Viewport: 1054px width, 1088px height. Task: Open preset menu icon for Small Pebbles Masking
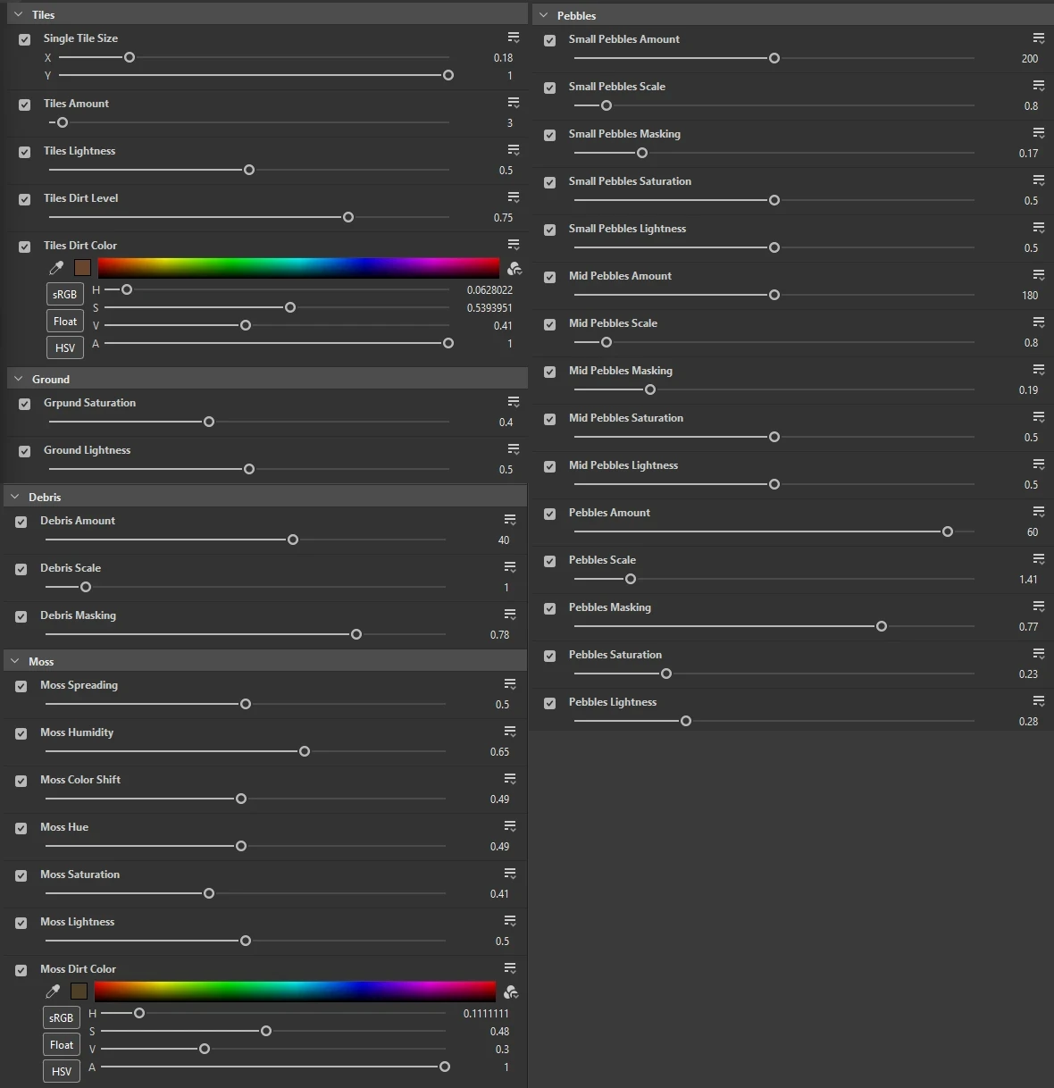pos(1039,133)
